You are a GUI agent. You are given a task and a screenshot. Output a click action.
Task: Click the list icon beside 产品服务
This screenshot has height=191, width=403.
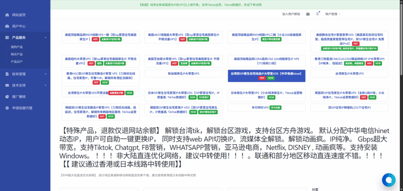coord(7,37)
